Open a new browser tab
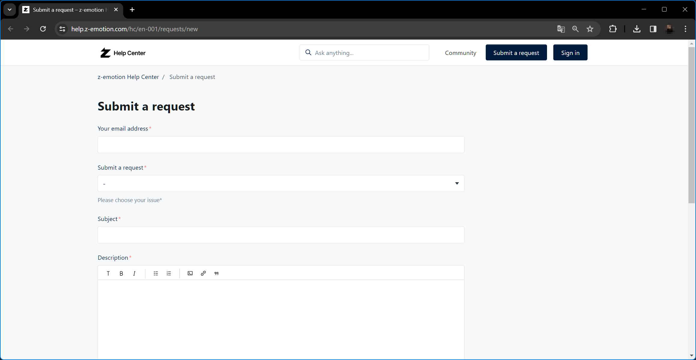The height and width of the screenshot is (360, 696). point(132,10)
